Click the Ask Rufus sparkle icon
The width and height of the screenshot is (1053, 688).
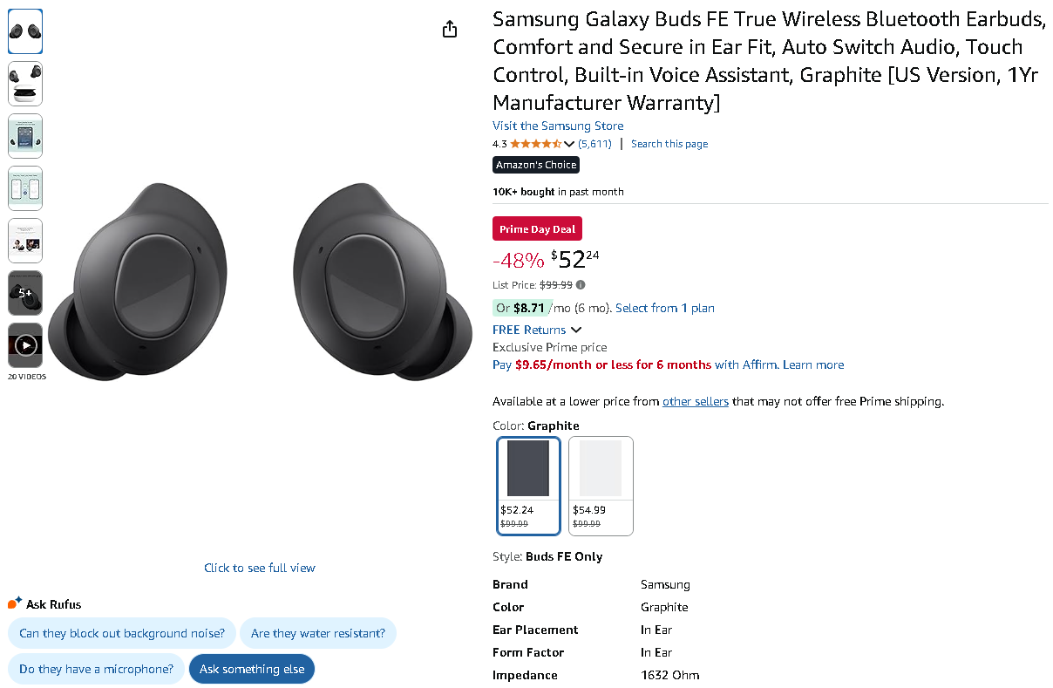pos(15,603)
